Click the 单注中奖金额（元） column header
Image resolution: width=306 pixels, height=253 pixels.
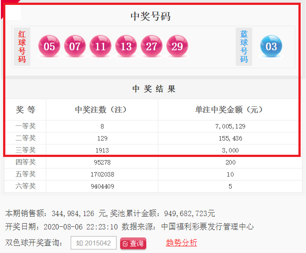229,110
